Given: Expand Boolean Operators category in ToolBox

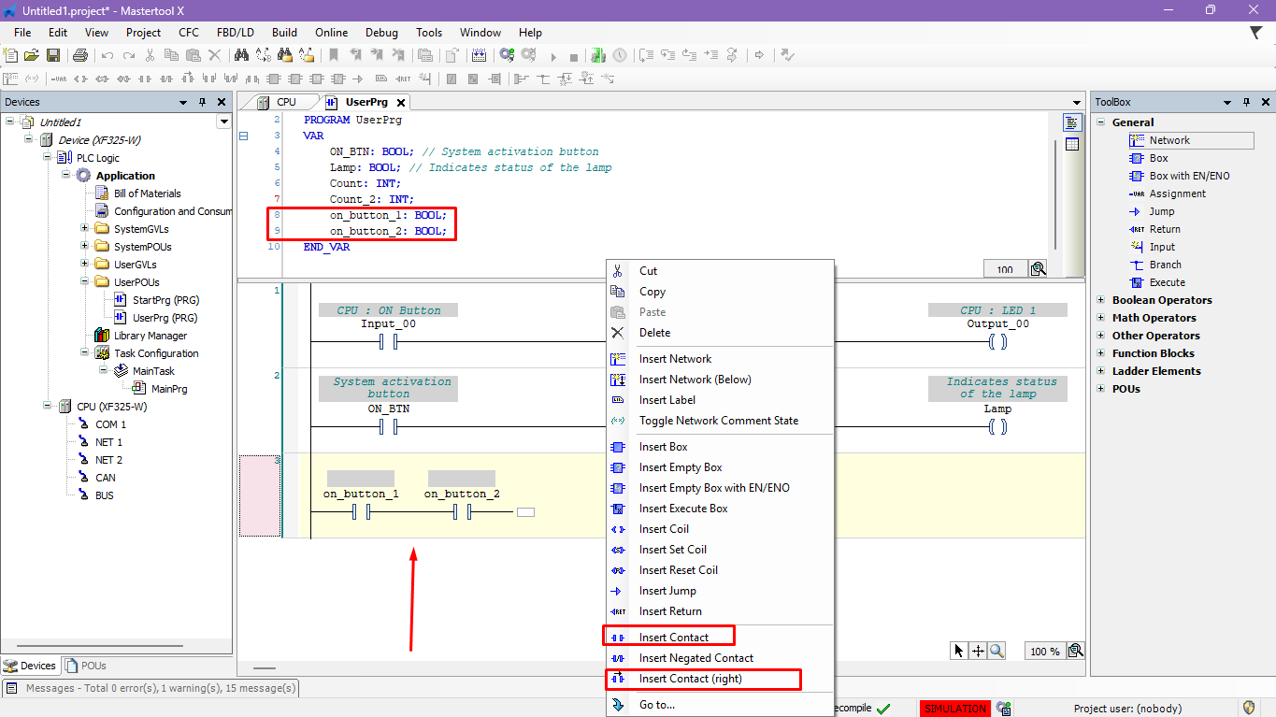Looking at the screenshot, I should [1100, 300].
